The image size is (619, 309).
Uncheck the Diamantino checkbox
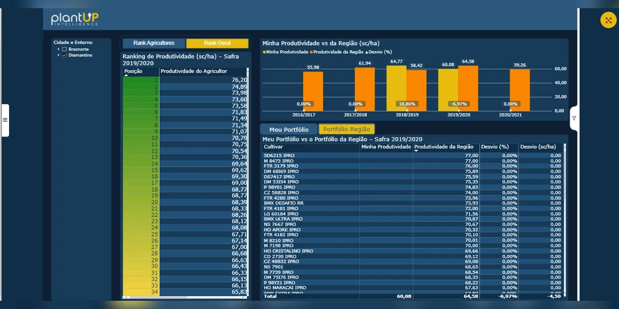(x=64, y=55)
